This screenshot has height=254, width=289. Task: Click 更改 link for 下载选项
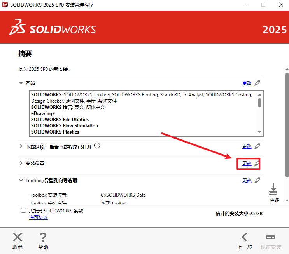(247, 146)
